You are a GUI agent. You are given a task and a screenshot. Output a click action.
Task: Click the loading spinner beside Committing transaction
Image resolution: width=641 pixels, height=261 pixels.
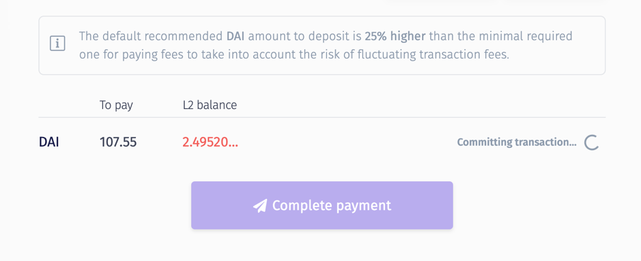[591, 142]
